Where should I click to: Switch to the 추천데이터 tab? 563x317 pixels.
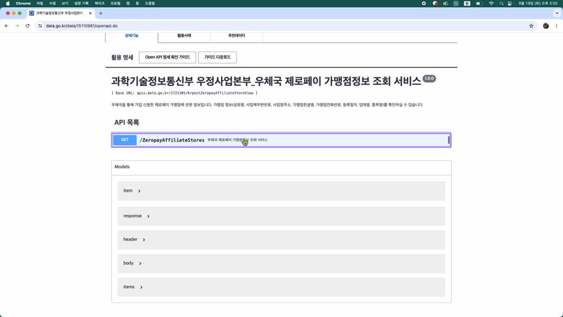click(236, 36)
